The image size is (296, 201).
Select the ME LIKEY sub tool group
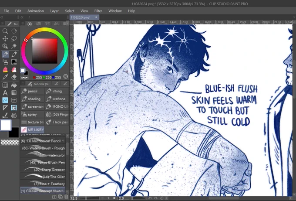click(x=32, y=130)
